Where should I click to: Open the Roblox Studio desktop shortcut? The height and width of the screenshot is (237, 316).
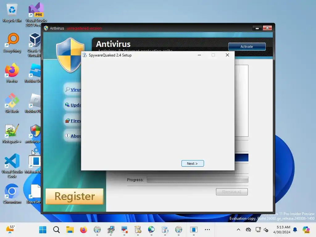(33, 73)
